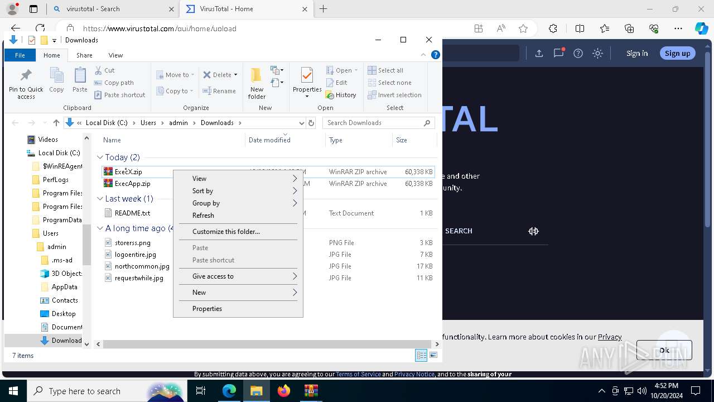Screen dimensions: 714x402
Task: Click Select all in ribbon
Action: coord(385,70)
